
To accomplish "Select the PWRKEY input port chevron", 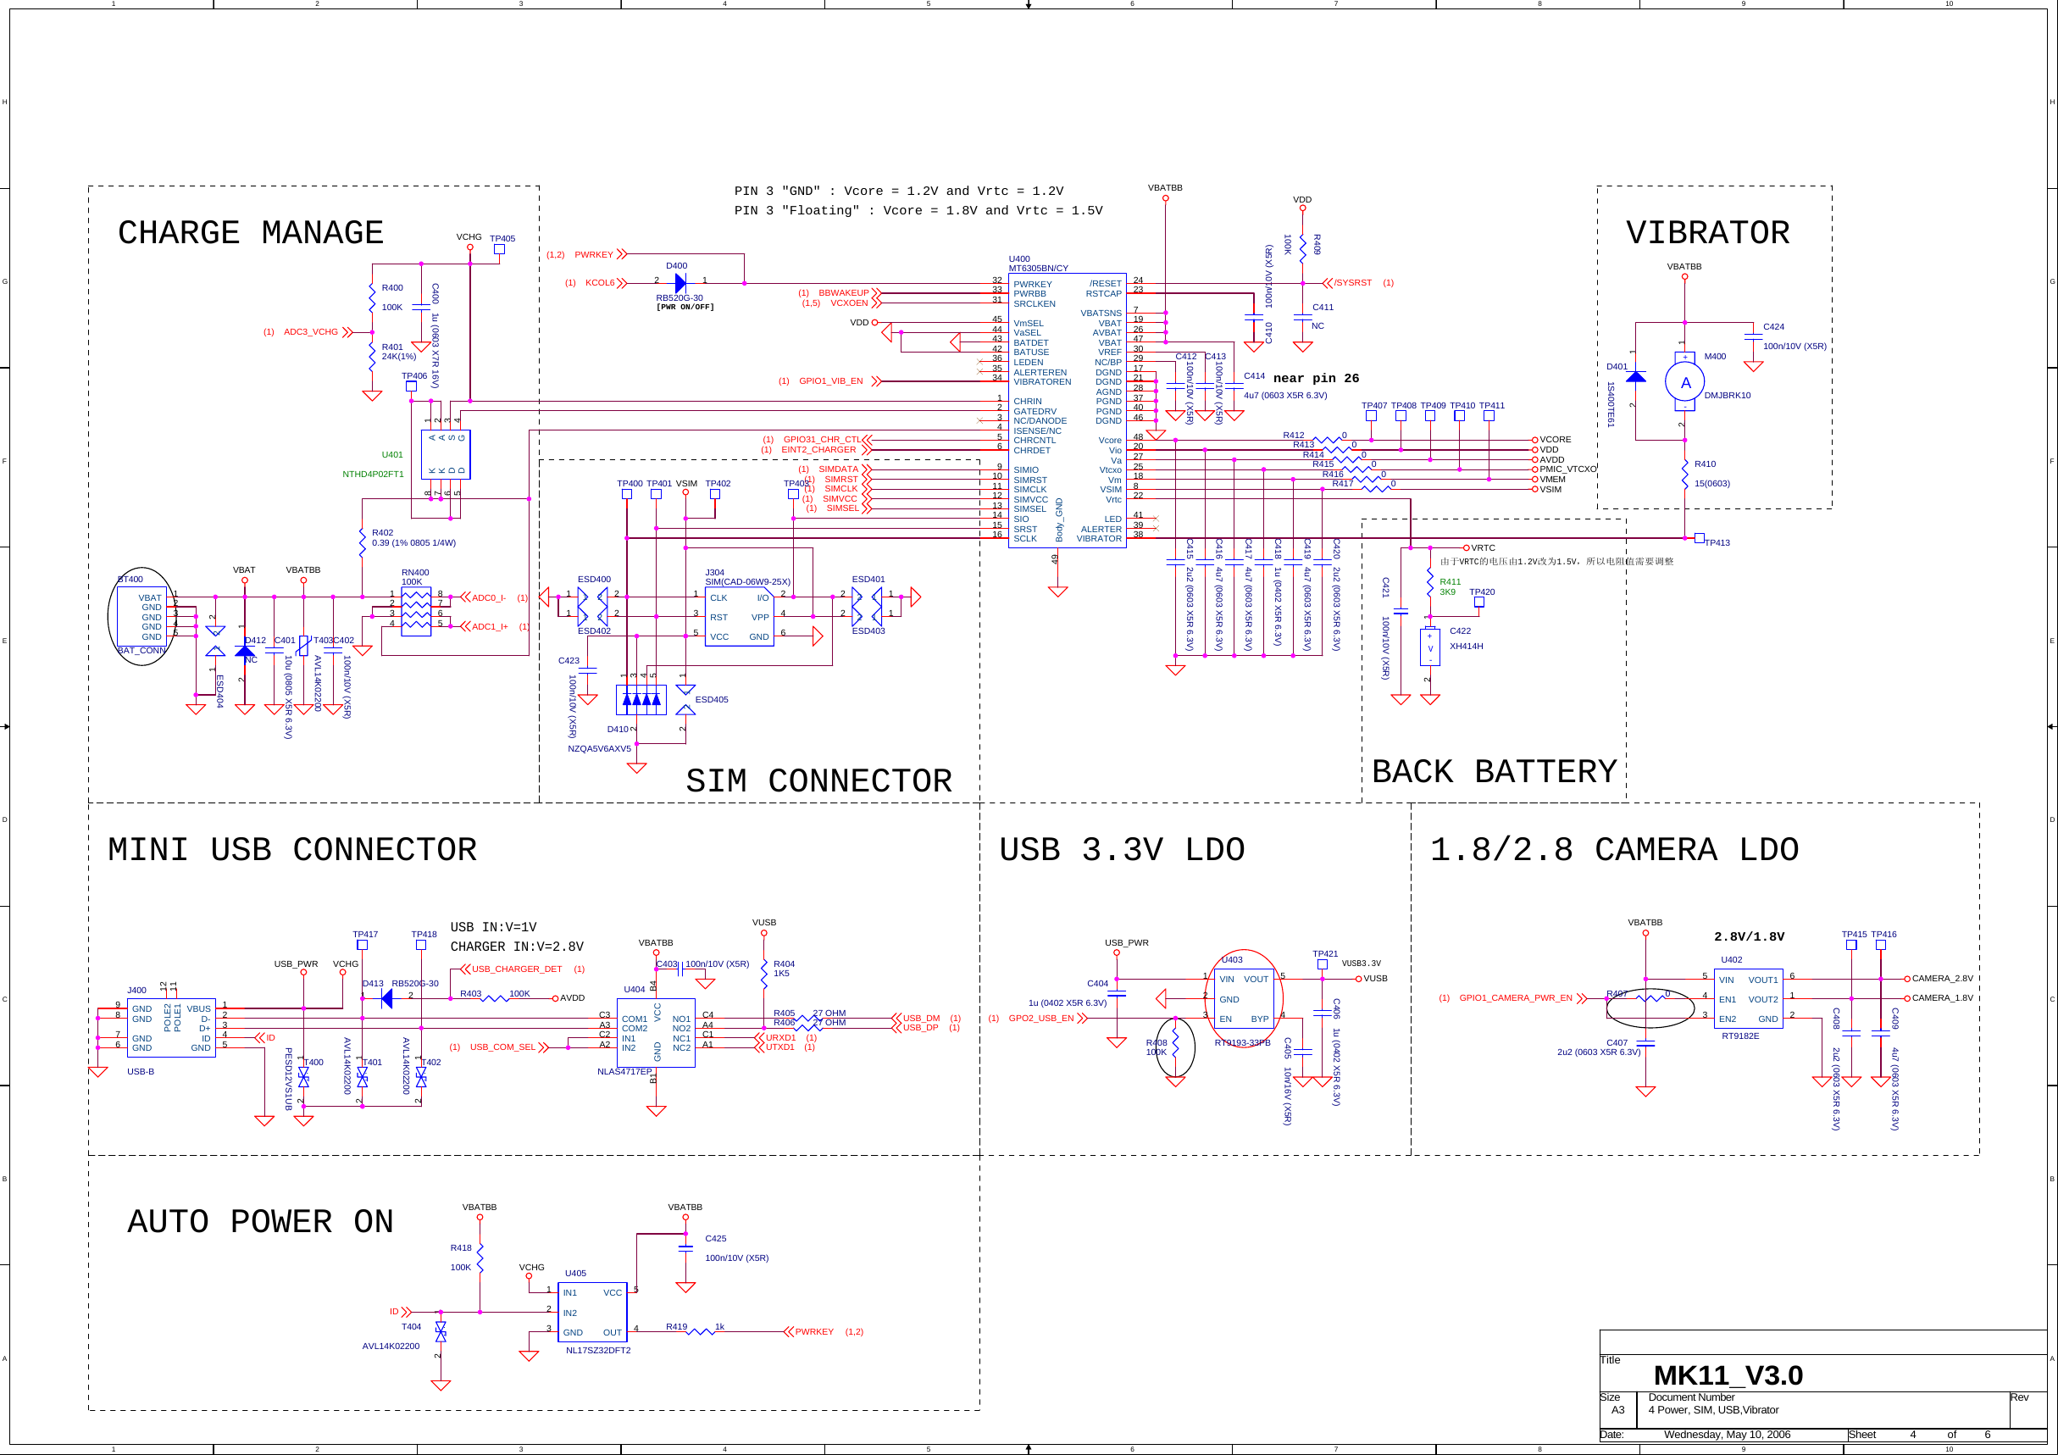I will (623, 254).
